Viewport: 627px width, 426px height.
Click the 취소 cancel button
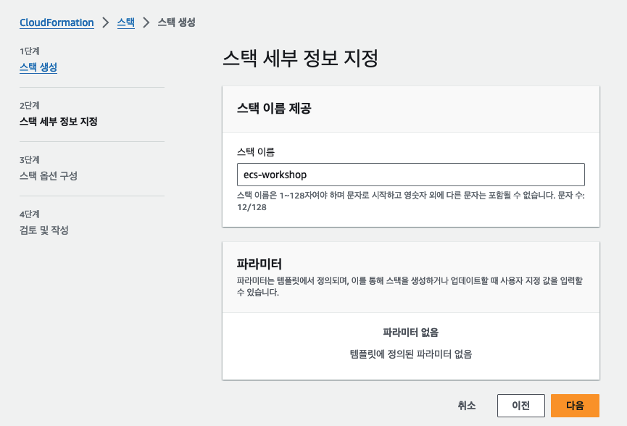[x=467, y=406]
